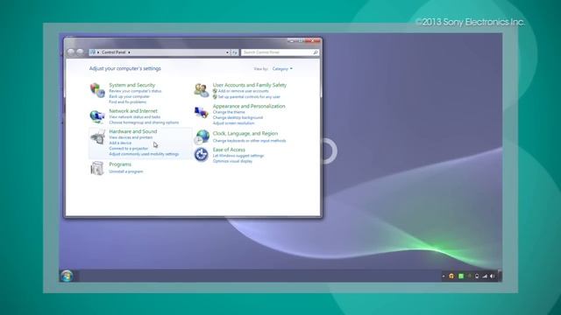Open User Accounts and Family Safety
The image size is (561, 315).
[x=250, y=85]
